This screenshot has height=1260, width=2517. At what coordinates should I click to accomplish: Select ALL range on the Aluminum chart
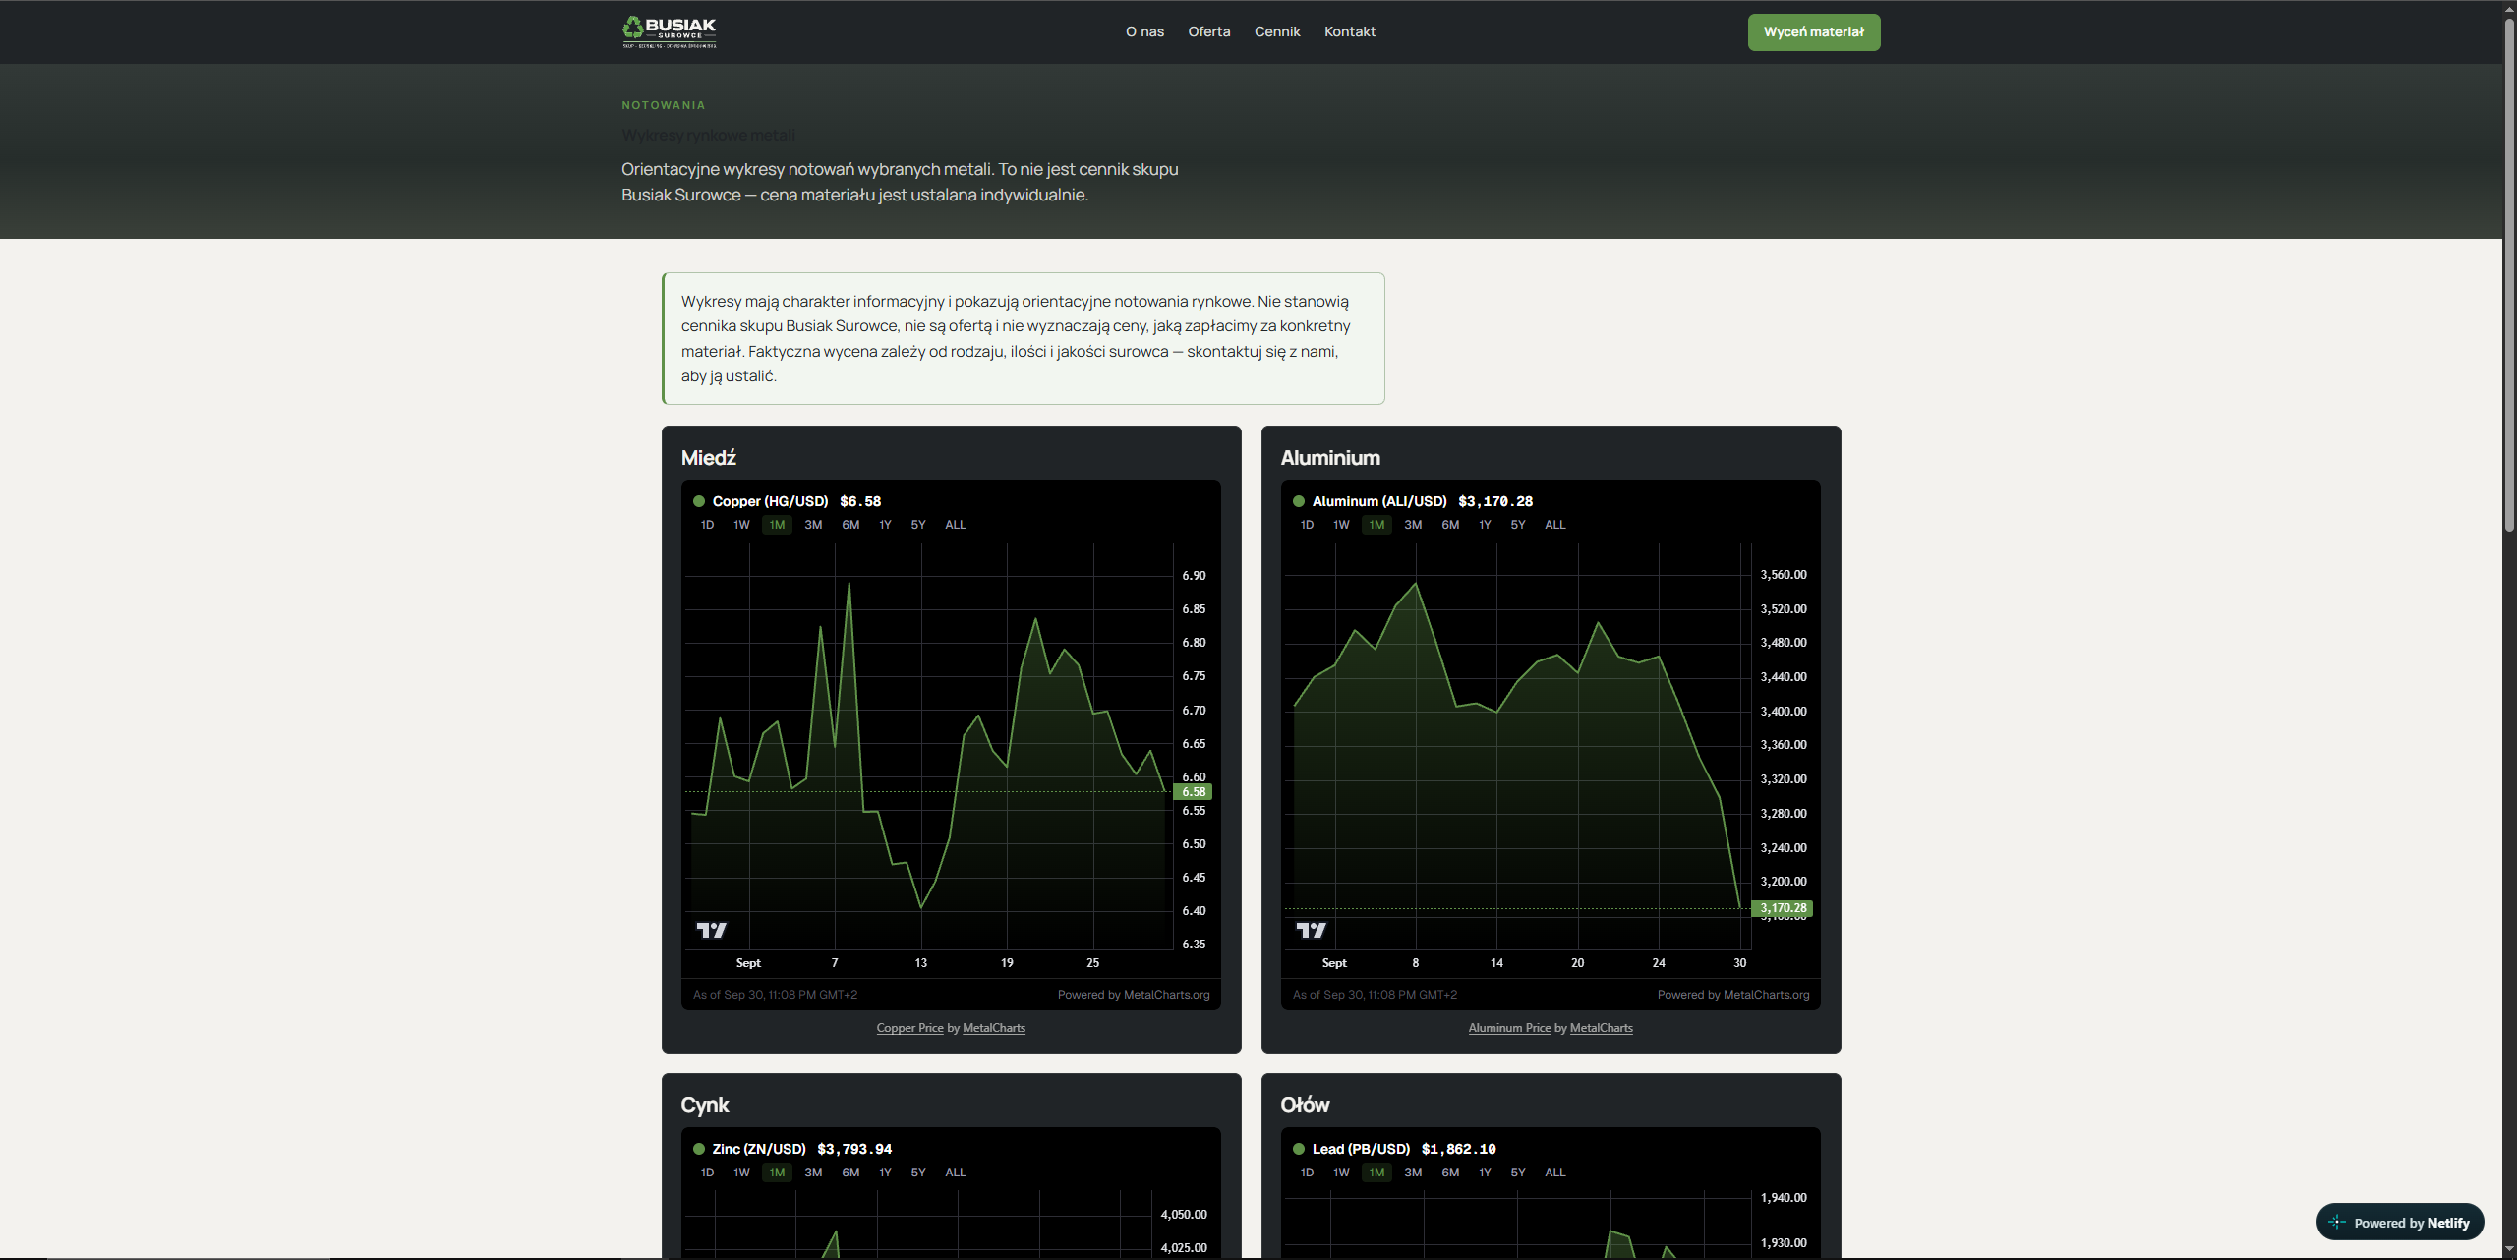1555,525
